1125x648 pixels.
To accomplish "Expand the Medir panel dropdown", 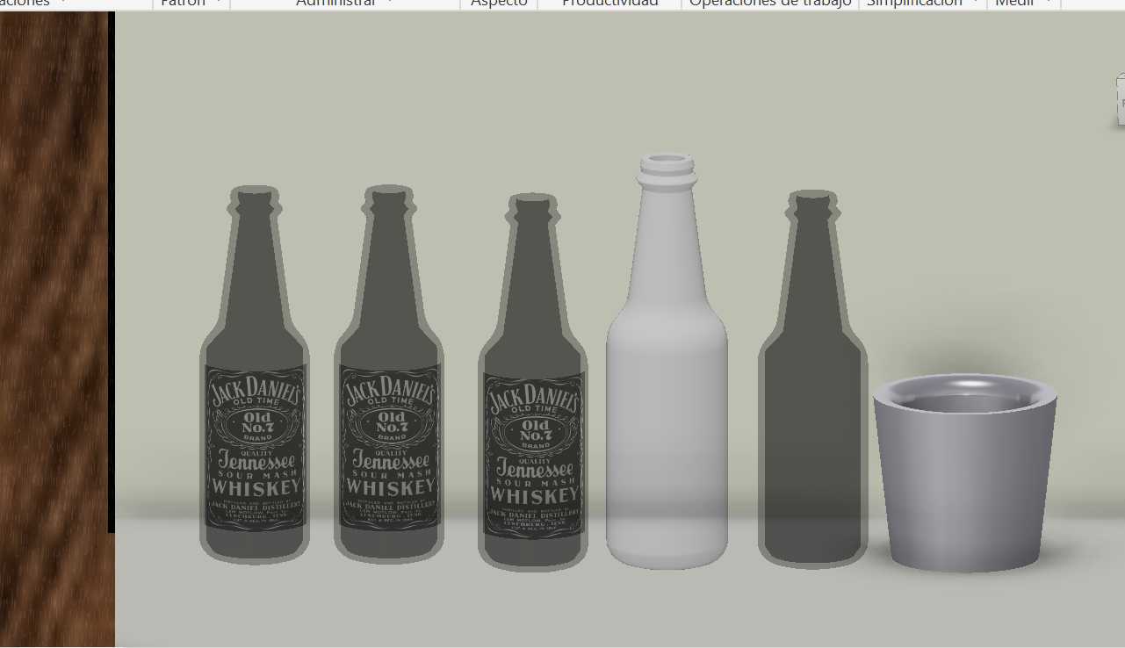I will coord(1048,4).
